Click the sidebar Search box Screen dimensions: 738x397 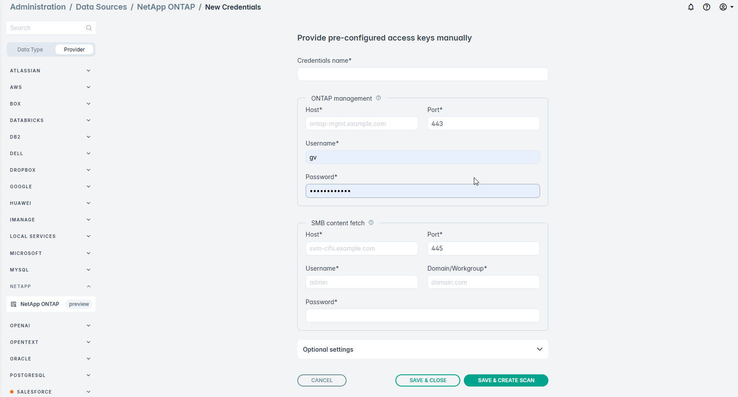[x=51, y=28]
